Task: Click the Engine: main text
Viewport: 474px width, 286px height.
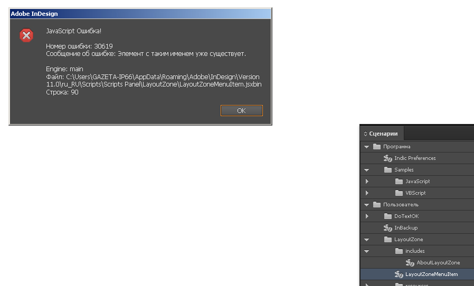Action: coord(64,69)
